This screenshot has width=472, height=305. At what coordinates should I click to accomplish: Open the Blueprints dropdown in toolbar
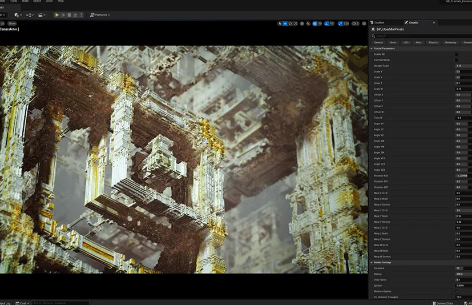coord(30,15)
